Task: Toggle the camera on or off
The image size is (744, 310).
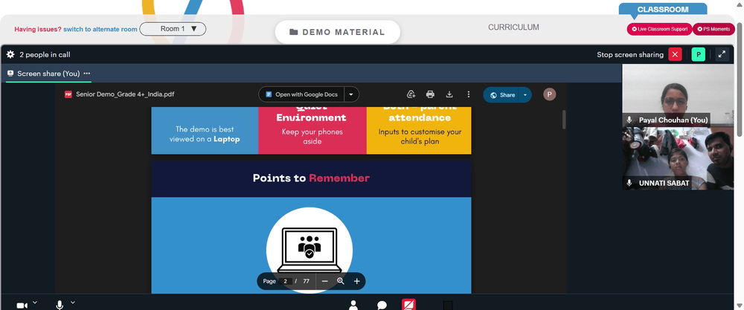Action: 22,306
